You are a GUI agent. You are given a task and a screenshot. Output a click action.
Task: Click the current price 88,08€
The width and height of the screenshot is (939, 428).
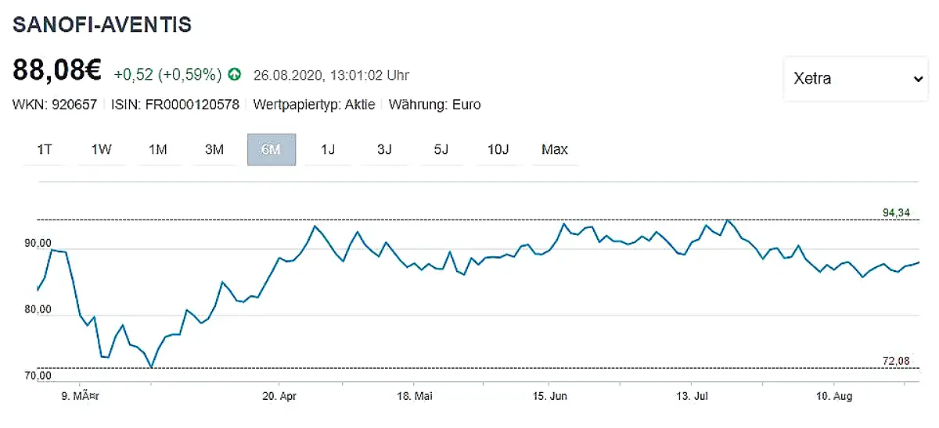57,70
